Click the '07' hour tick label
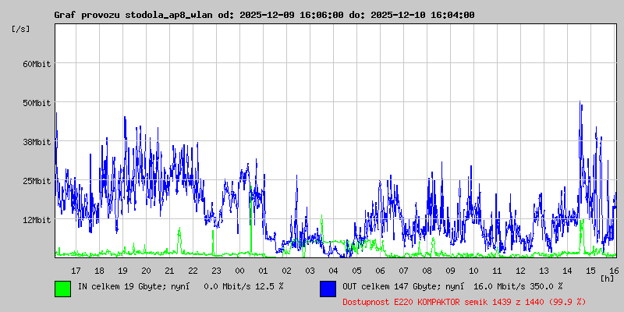This screenshot has width=624, height=312. pyautogui.click(x=403, y=271)
